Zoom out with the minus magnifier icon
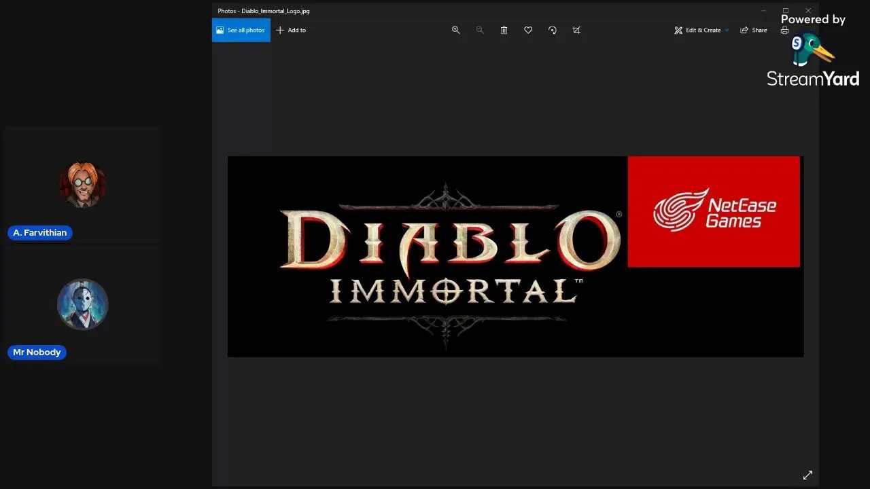870x489 pixels. pos(480,30)
